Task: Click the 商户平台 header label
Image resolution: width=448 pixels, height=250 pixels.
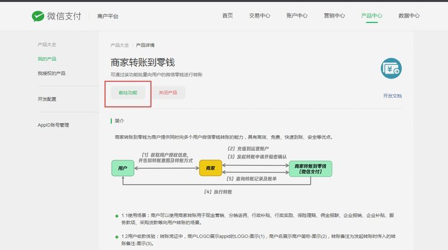Action: click(107, 16)
